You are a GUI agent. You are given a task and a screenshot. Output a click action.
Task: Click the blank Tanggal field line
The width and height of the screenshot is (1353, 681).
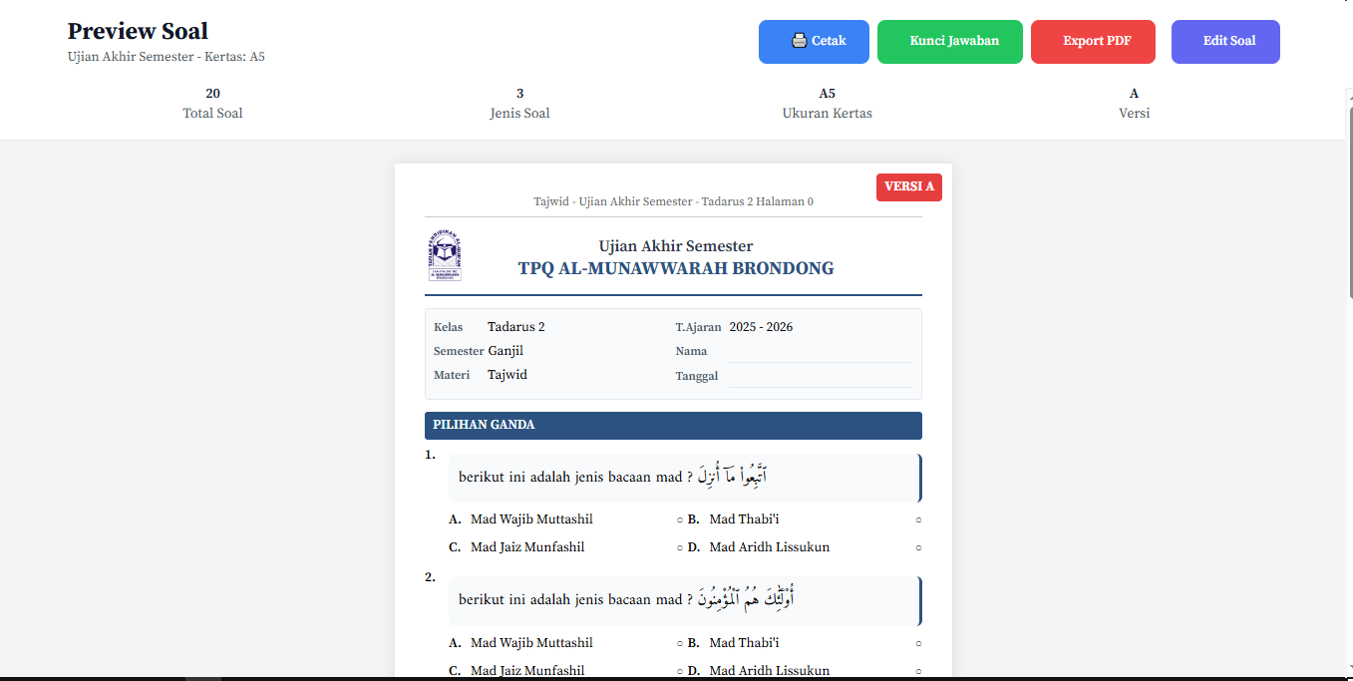pyautogui.click(x=820, y=377)
